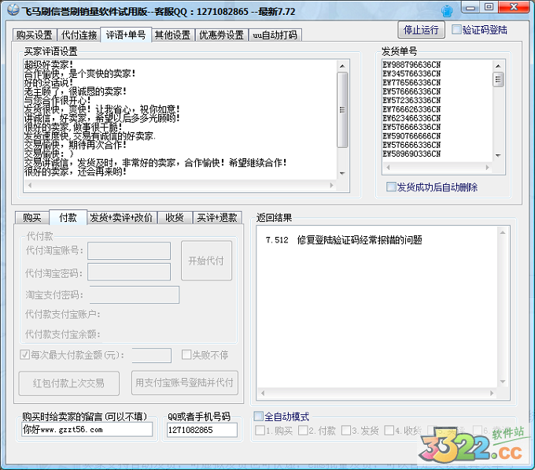Switch to 买评+退款 tab
The image size is (535, 470).
(x=217, y=217)
